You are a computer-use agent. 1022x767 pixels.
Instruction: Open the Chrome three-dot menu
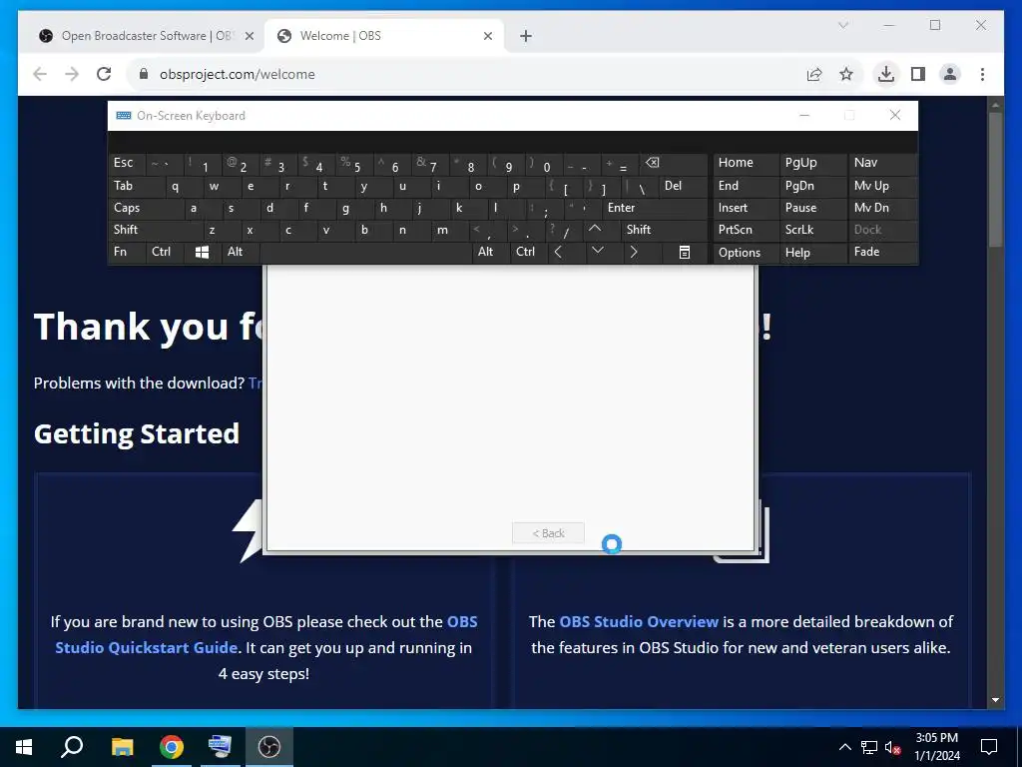(982, 74)
